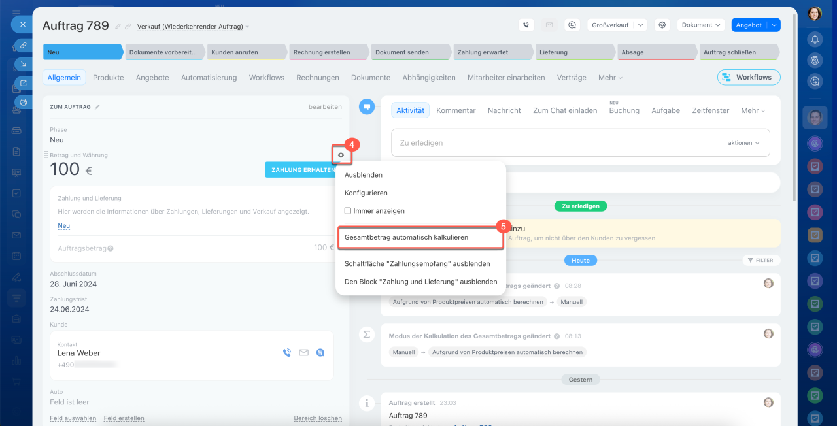Image resolution: width=837 pixels, height=426 pixels.
Task: Call Lena Weber via phone icon
Action: coord(286,353)
